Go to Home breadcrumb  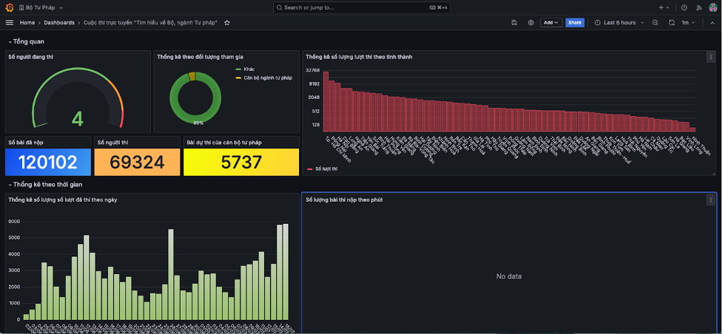coord(27,23)
